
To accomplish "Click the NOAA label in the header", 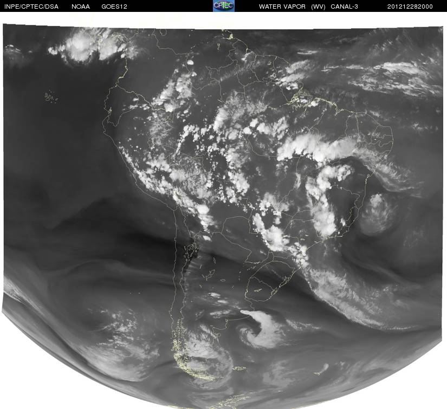I will tap(81, 7).
